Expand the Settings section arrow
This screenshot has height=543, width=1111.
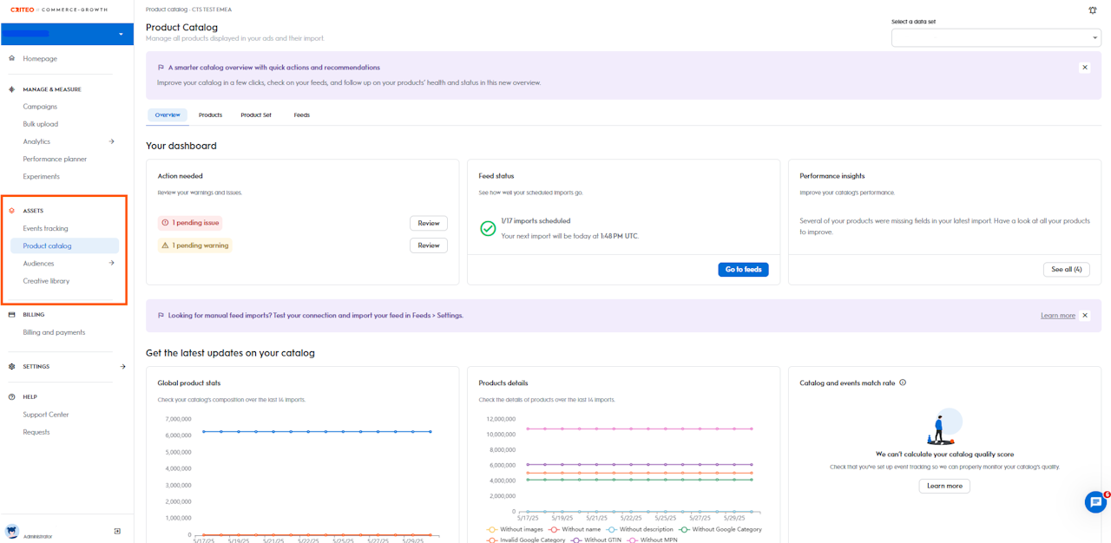click(x=122, y=367)
